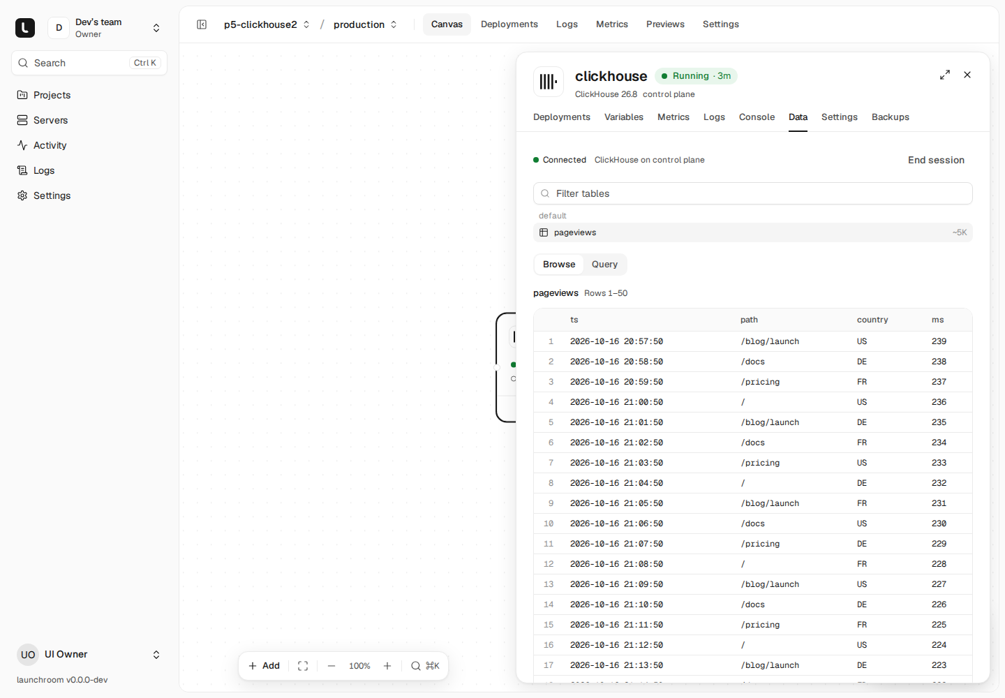Viewport: 1005px width, 698px height.
Task: Open Logs in sidebar
Action: click(x=89, y=170)
